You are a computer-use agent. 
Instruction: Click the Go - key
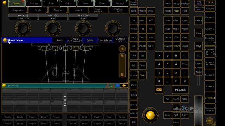click(134, 46)
